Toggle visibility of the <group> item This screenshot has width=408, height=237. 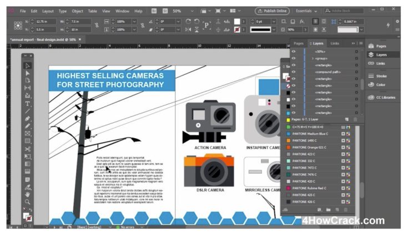click(x=294, y=58)
